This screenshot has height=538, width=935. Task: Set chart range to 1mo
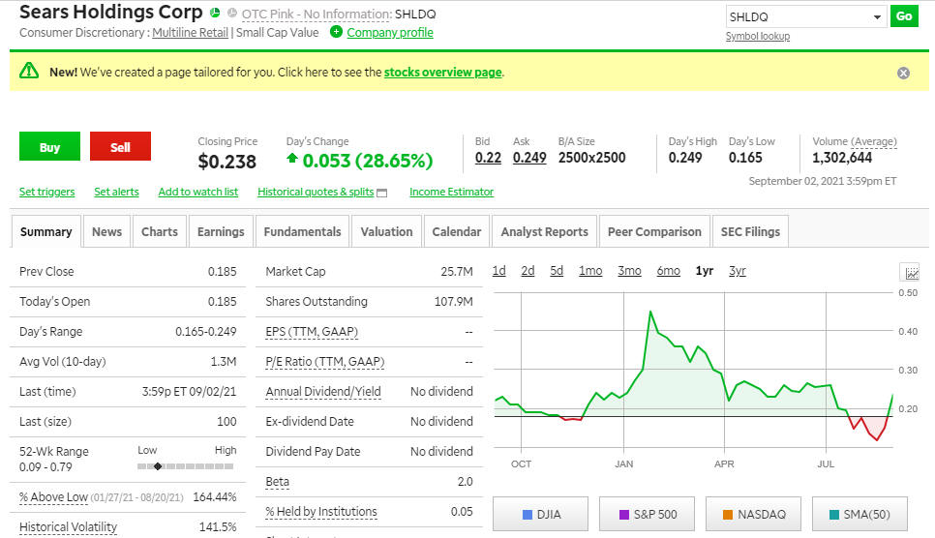pos(590,271)
